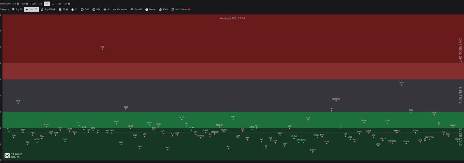
Task: Select the MORPHO marker
Action: (336, 101)
